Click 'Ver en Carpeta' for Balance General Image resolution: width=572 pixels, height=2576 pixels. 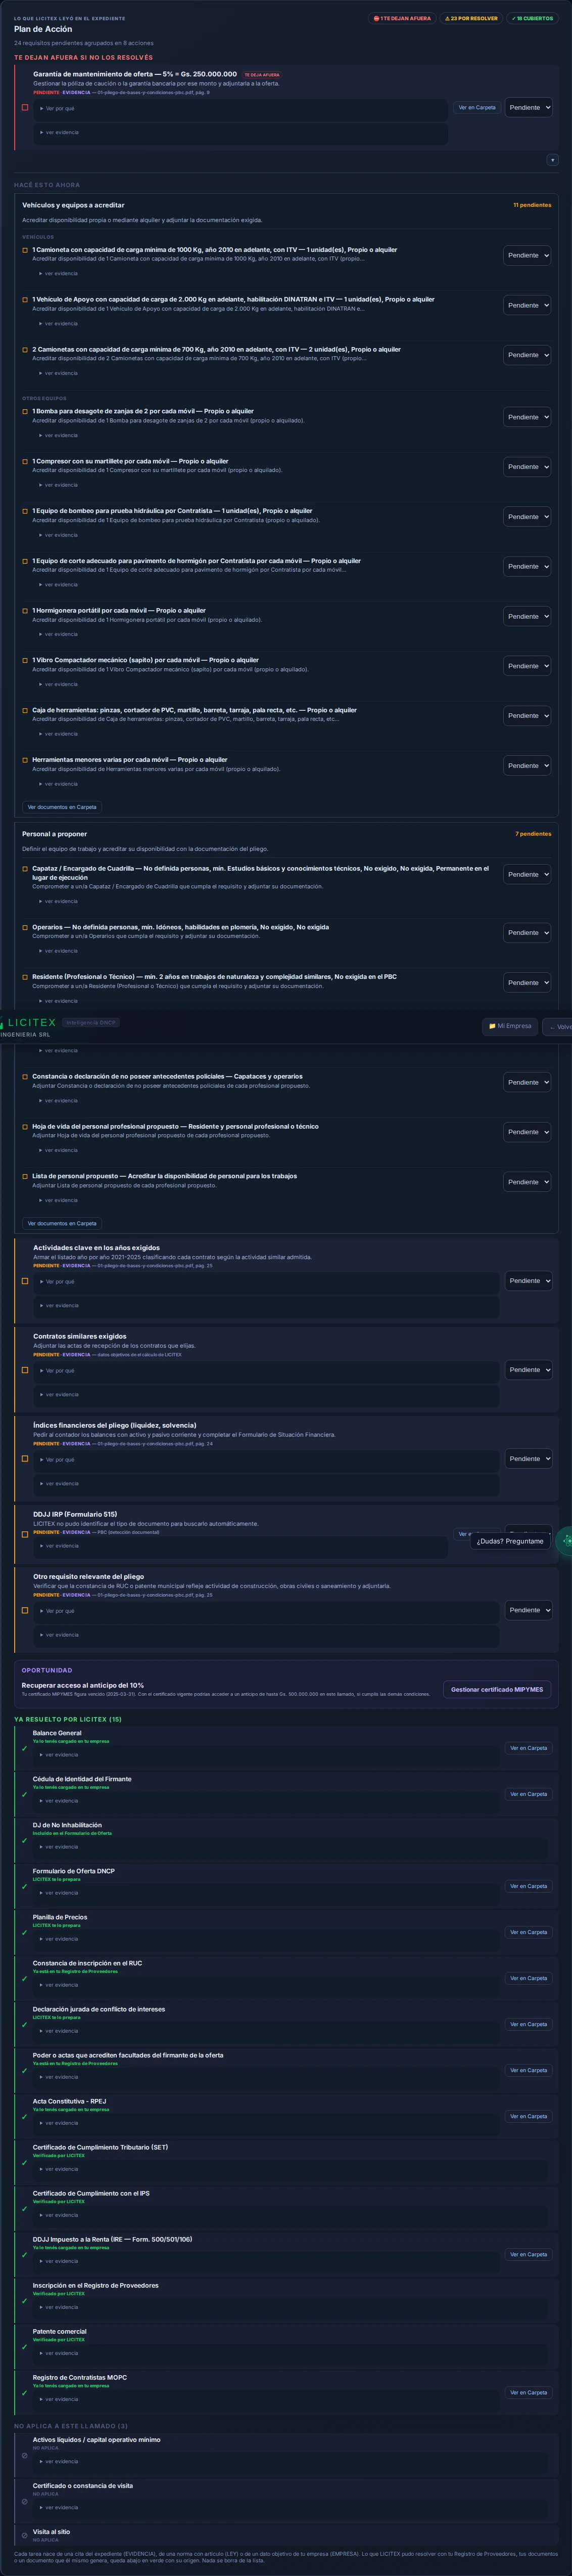click(x=528, y=1748)
